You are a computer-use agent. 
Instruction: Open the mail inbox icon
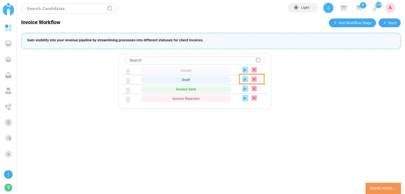coord(359,8)
